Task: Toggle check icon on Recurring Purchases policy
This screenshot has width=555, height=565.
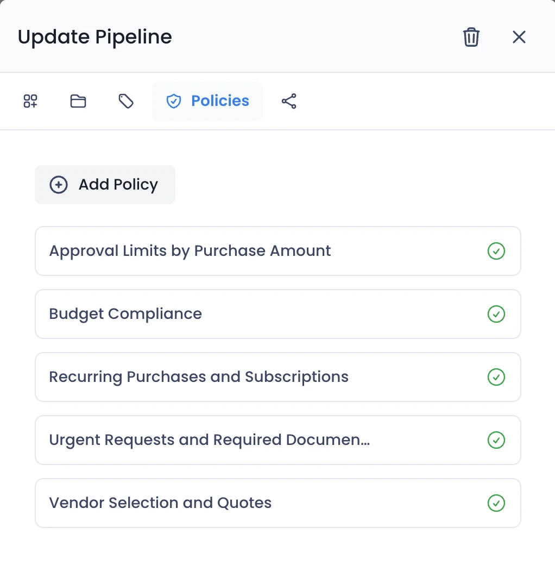Action: (x=496, y=377)
